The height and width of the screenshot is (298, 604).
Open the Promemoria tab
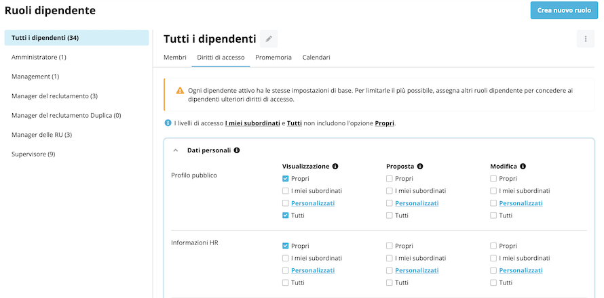point(273,58)
